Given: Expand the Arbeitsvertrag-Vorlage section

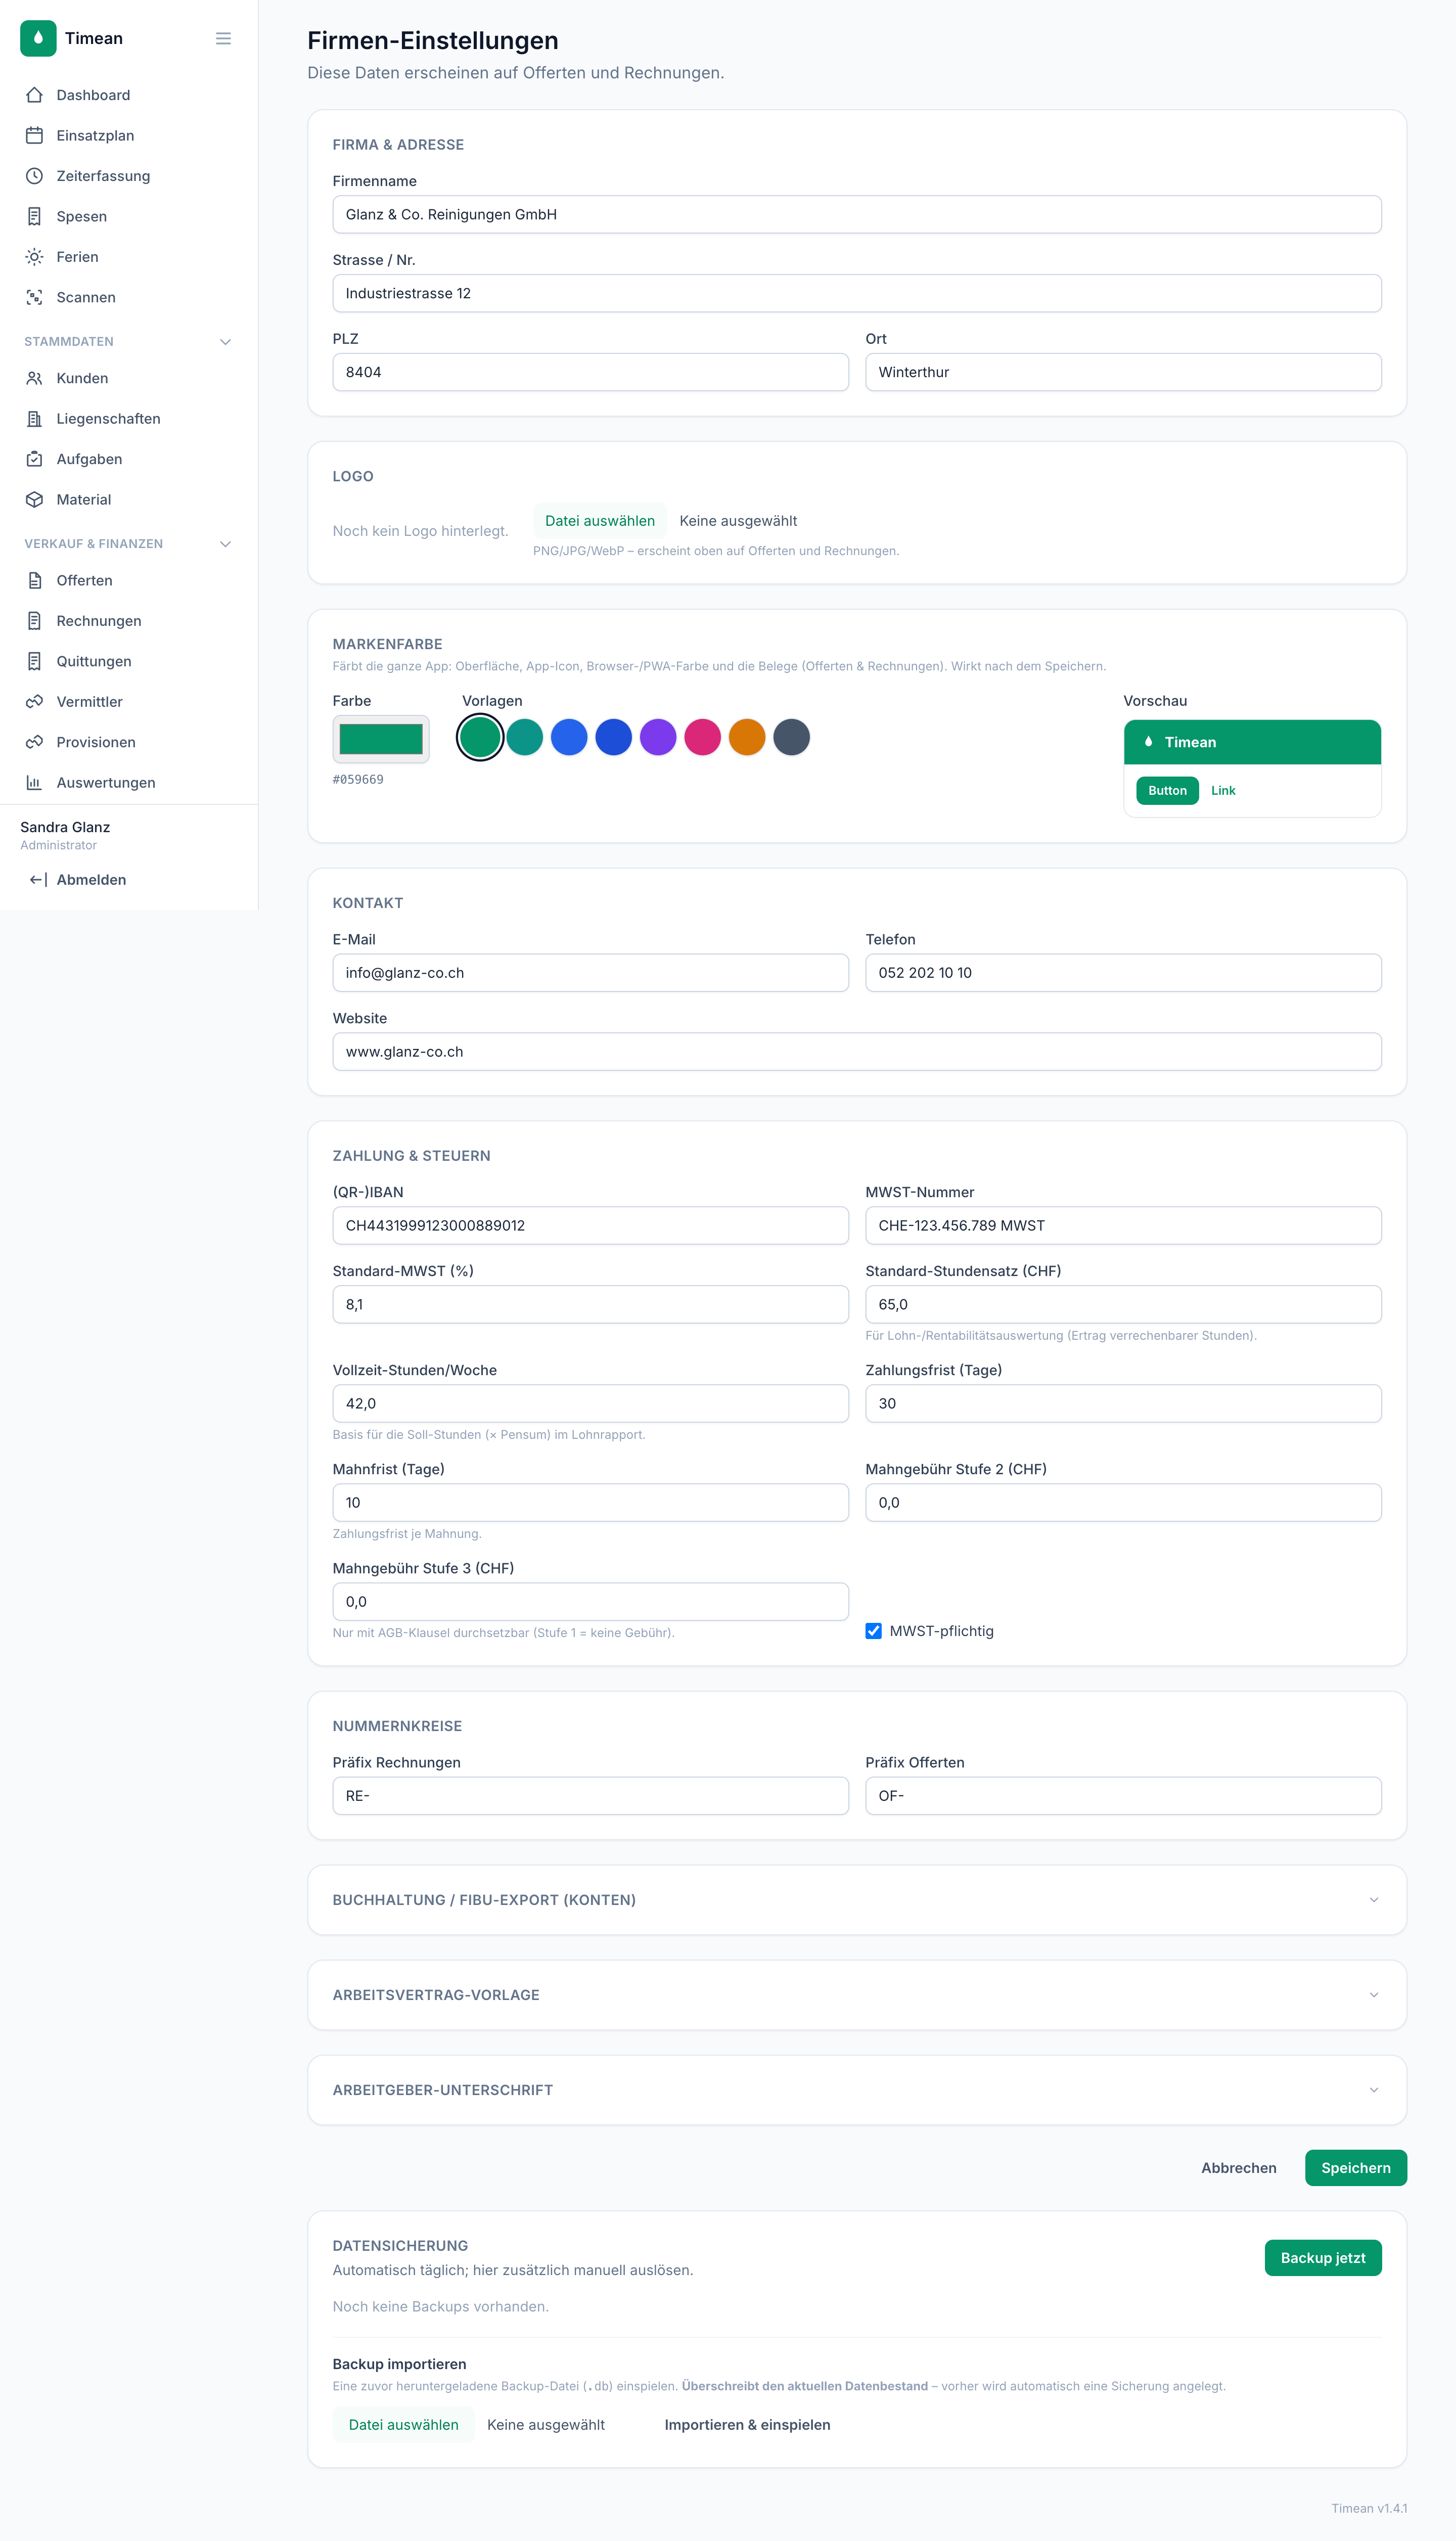Looking at the screenshot, I should pos(856,1995).
